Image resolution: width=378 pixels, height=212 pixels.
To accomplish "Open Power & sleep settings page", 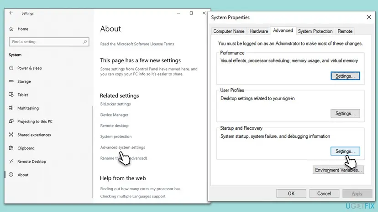I will point(30,68).
